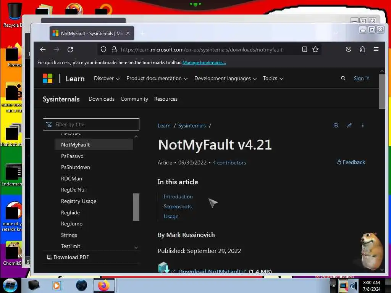Select PsPasswd in the sidebar list
391x293 pixels.
click(x=72, y=156)
